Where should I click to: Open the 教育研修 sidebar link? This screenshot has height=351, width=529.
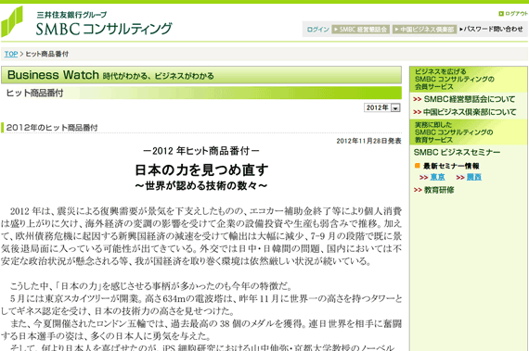click(439, 190)
